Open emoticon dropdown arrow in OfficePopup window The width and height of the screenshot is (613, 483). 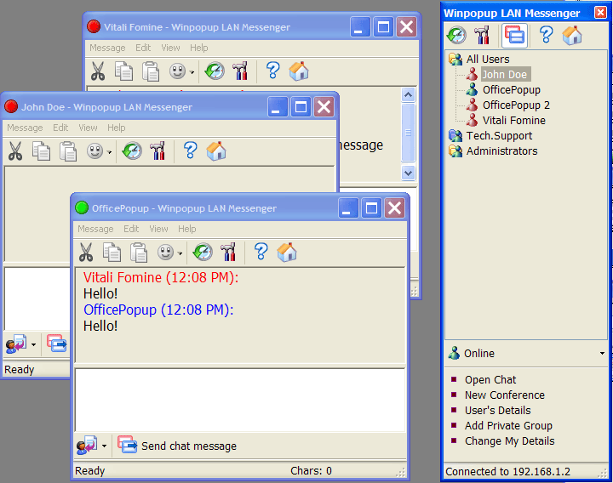click(x=180, y=253)
